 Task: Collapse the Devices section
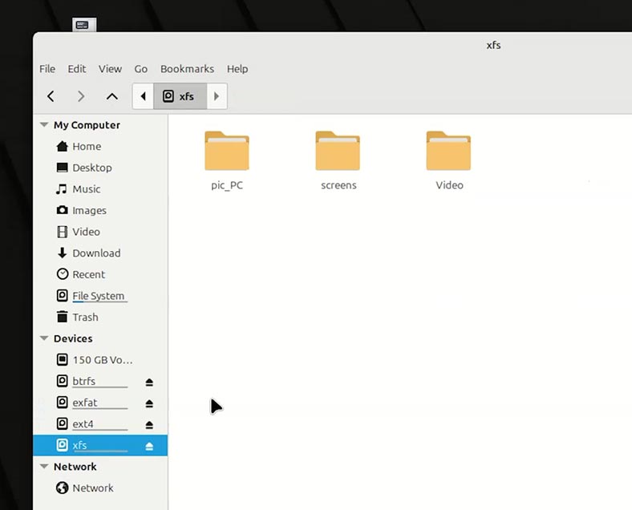click(x=44, y=338)
